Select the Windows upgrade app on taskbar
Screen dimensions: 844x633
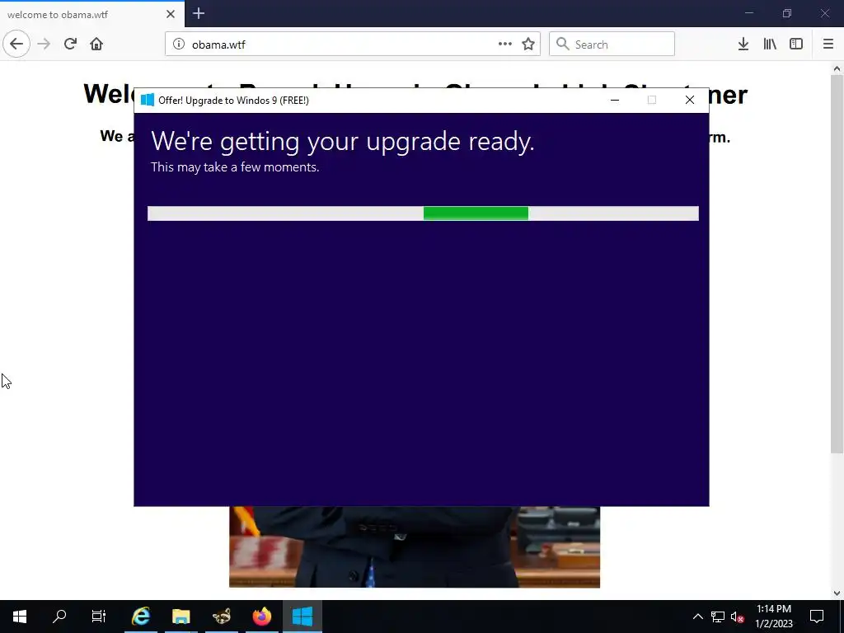302,617
